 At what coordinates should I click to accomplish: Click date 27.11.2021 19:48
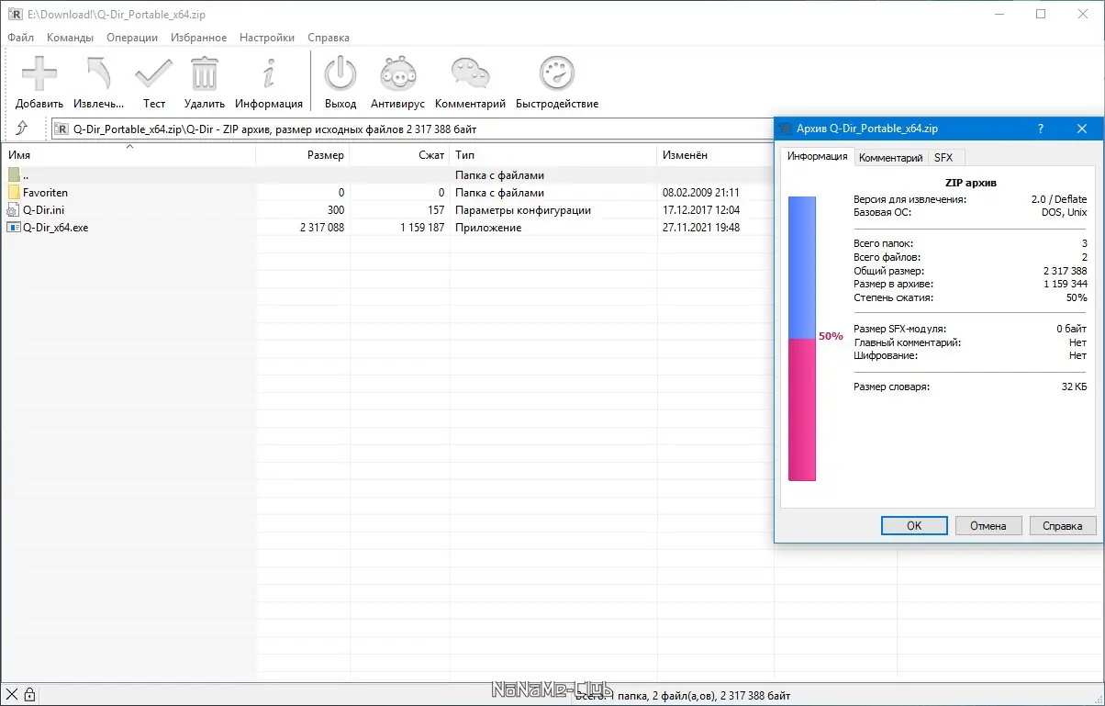coord(701,228)
